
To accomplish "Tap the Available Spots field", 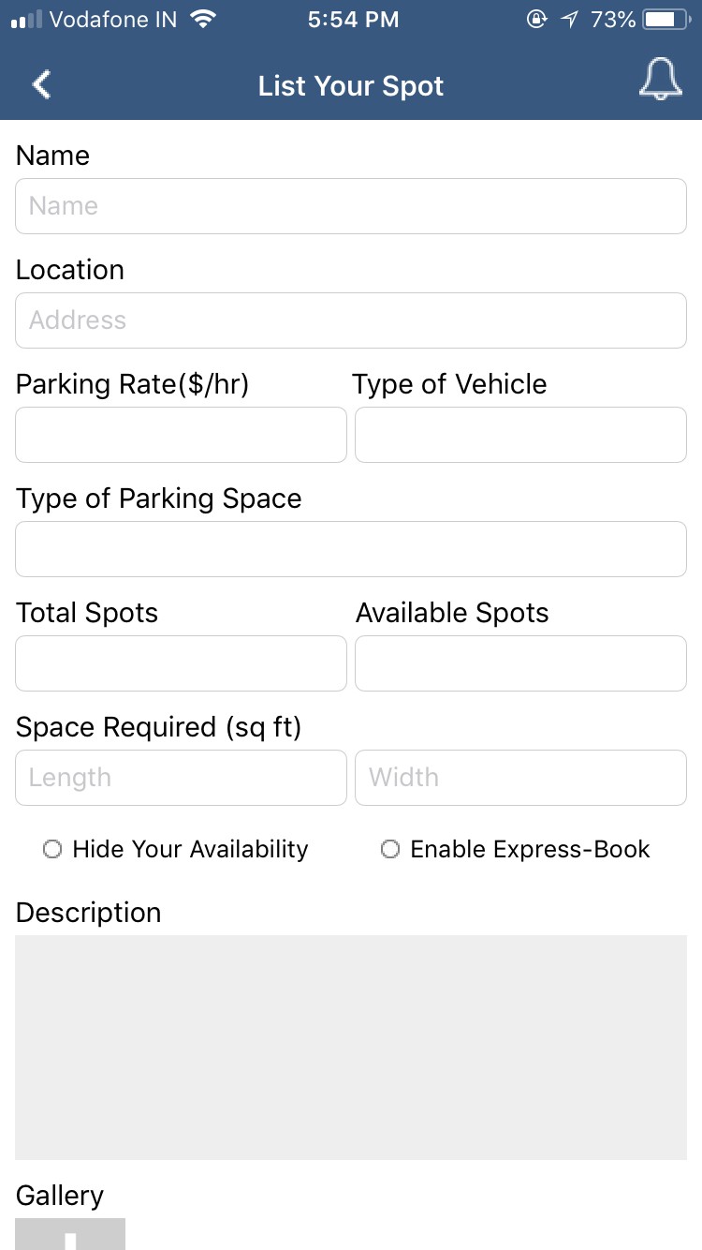I will coord(520,663).
